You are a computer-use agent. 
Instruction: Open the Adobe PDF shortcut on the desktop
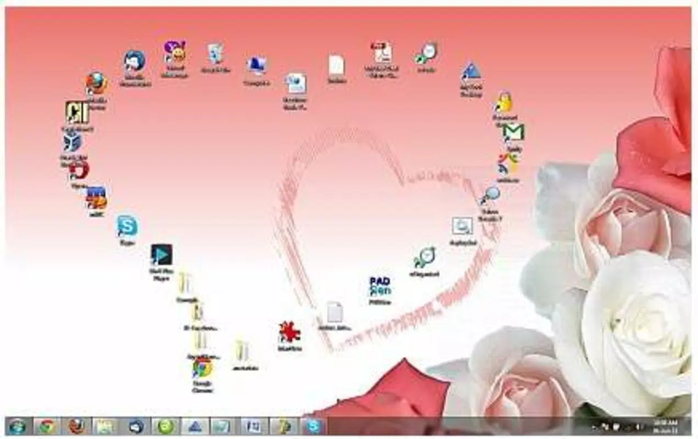(382, 53)
